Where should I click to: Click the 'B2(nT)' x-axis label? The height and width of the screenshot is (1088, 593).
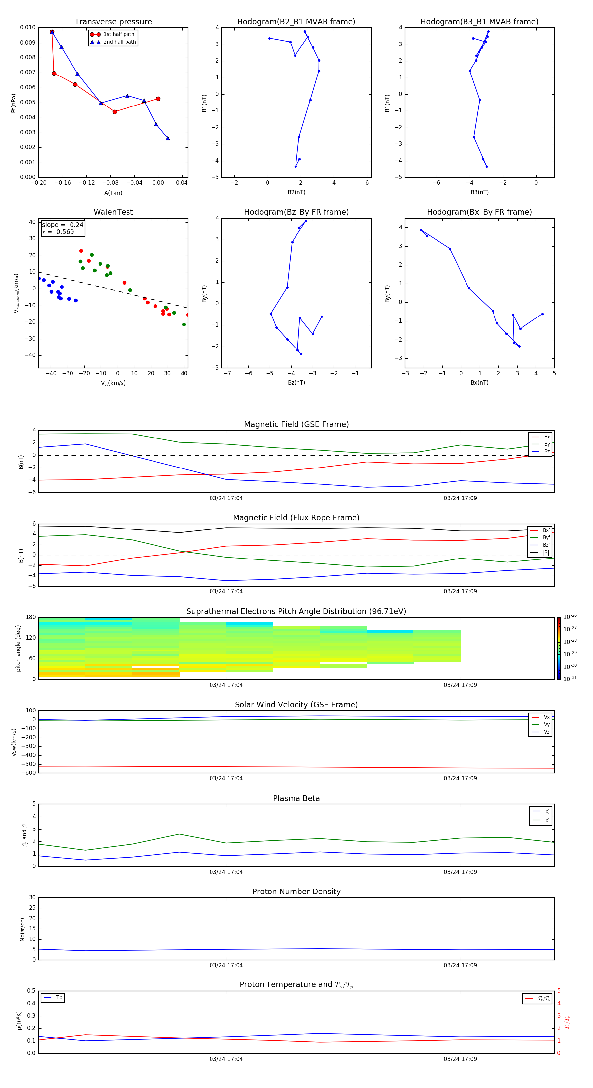[x=296, y=192]
